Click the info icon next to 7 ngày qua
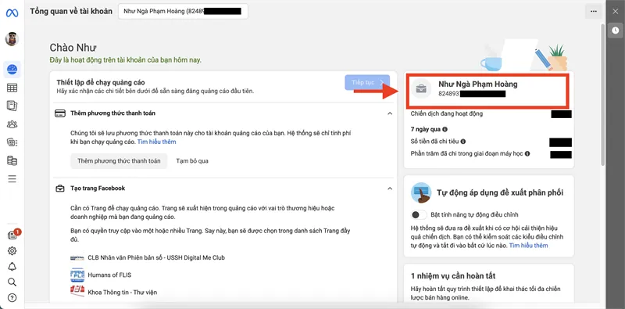Viewport: 625px width, 309px height. point(445,129)
